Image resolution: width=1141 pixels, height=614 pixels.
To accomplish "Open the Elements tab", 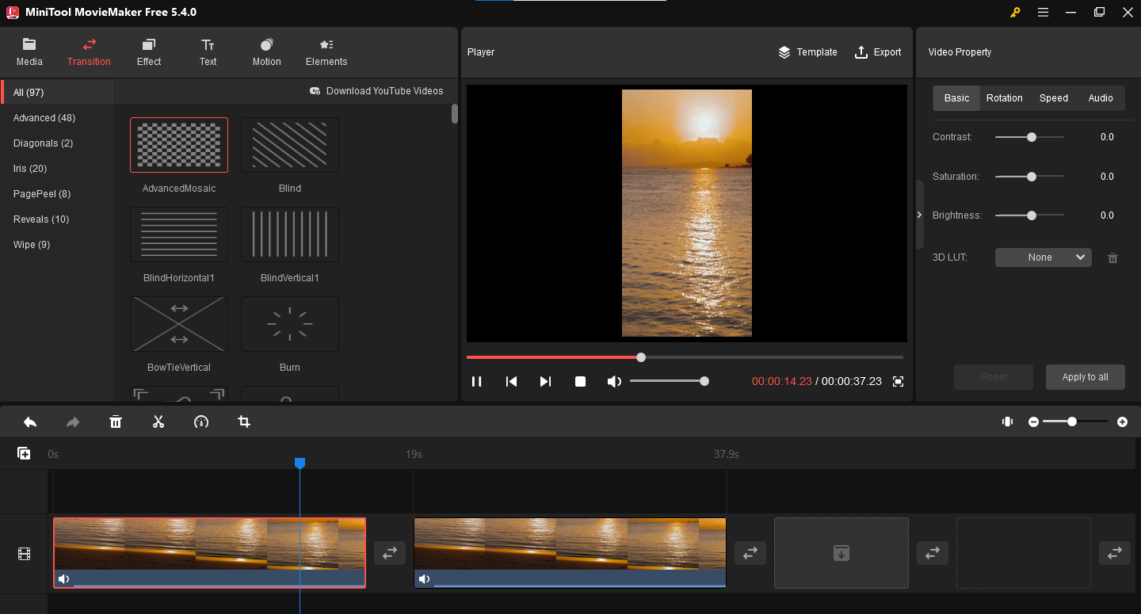I will tap(326, 52).
